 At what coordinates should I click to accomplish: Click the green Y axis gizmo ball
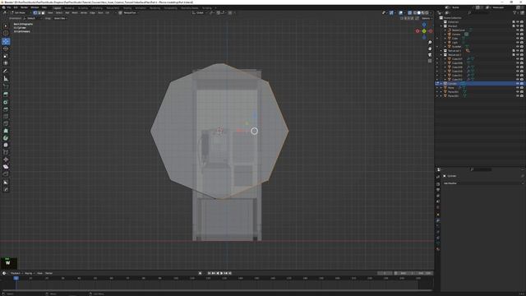424,31
